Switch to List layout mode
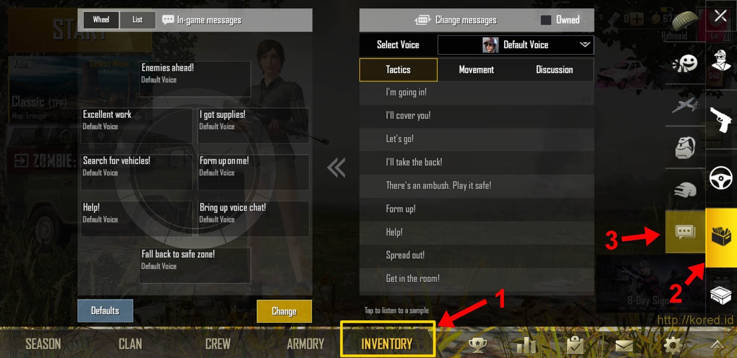737x358 pixels. 137,20
